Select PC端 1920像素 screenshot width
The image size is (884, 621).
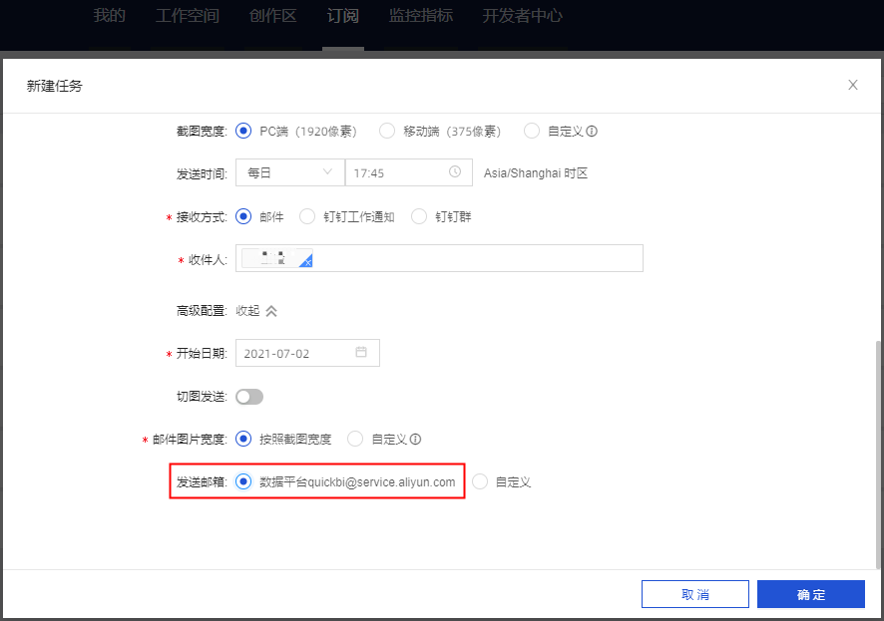(x=243, y=132)
